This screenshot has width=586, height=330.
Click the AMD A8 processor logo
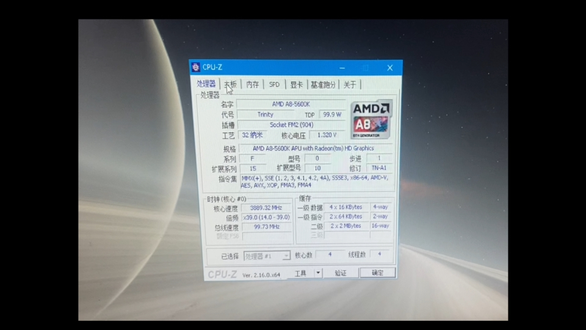[371, 119]
